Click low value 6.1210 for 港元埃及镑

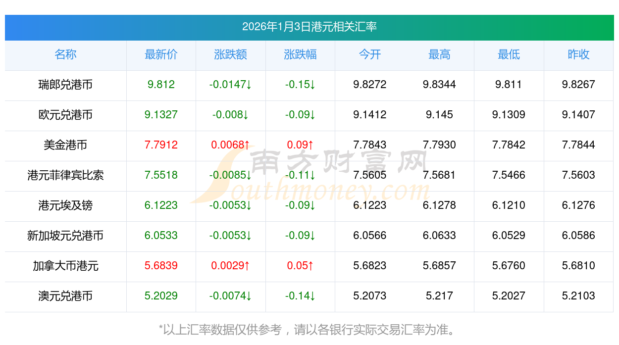click(x=509, y=205)
